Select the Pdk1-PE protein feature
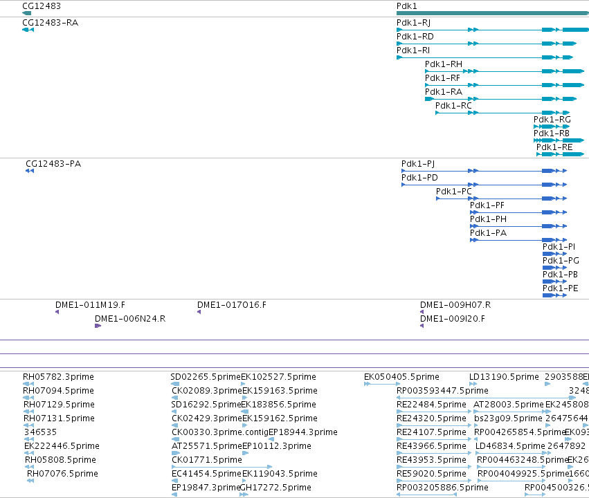589x498 pixels. click(555, 295)
